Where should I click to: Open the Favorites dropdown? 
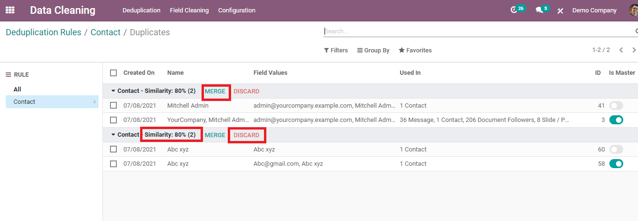coord(415,50)
